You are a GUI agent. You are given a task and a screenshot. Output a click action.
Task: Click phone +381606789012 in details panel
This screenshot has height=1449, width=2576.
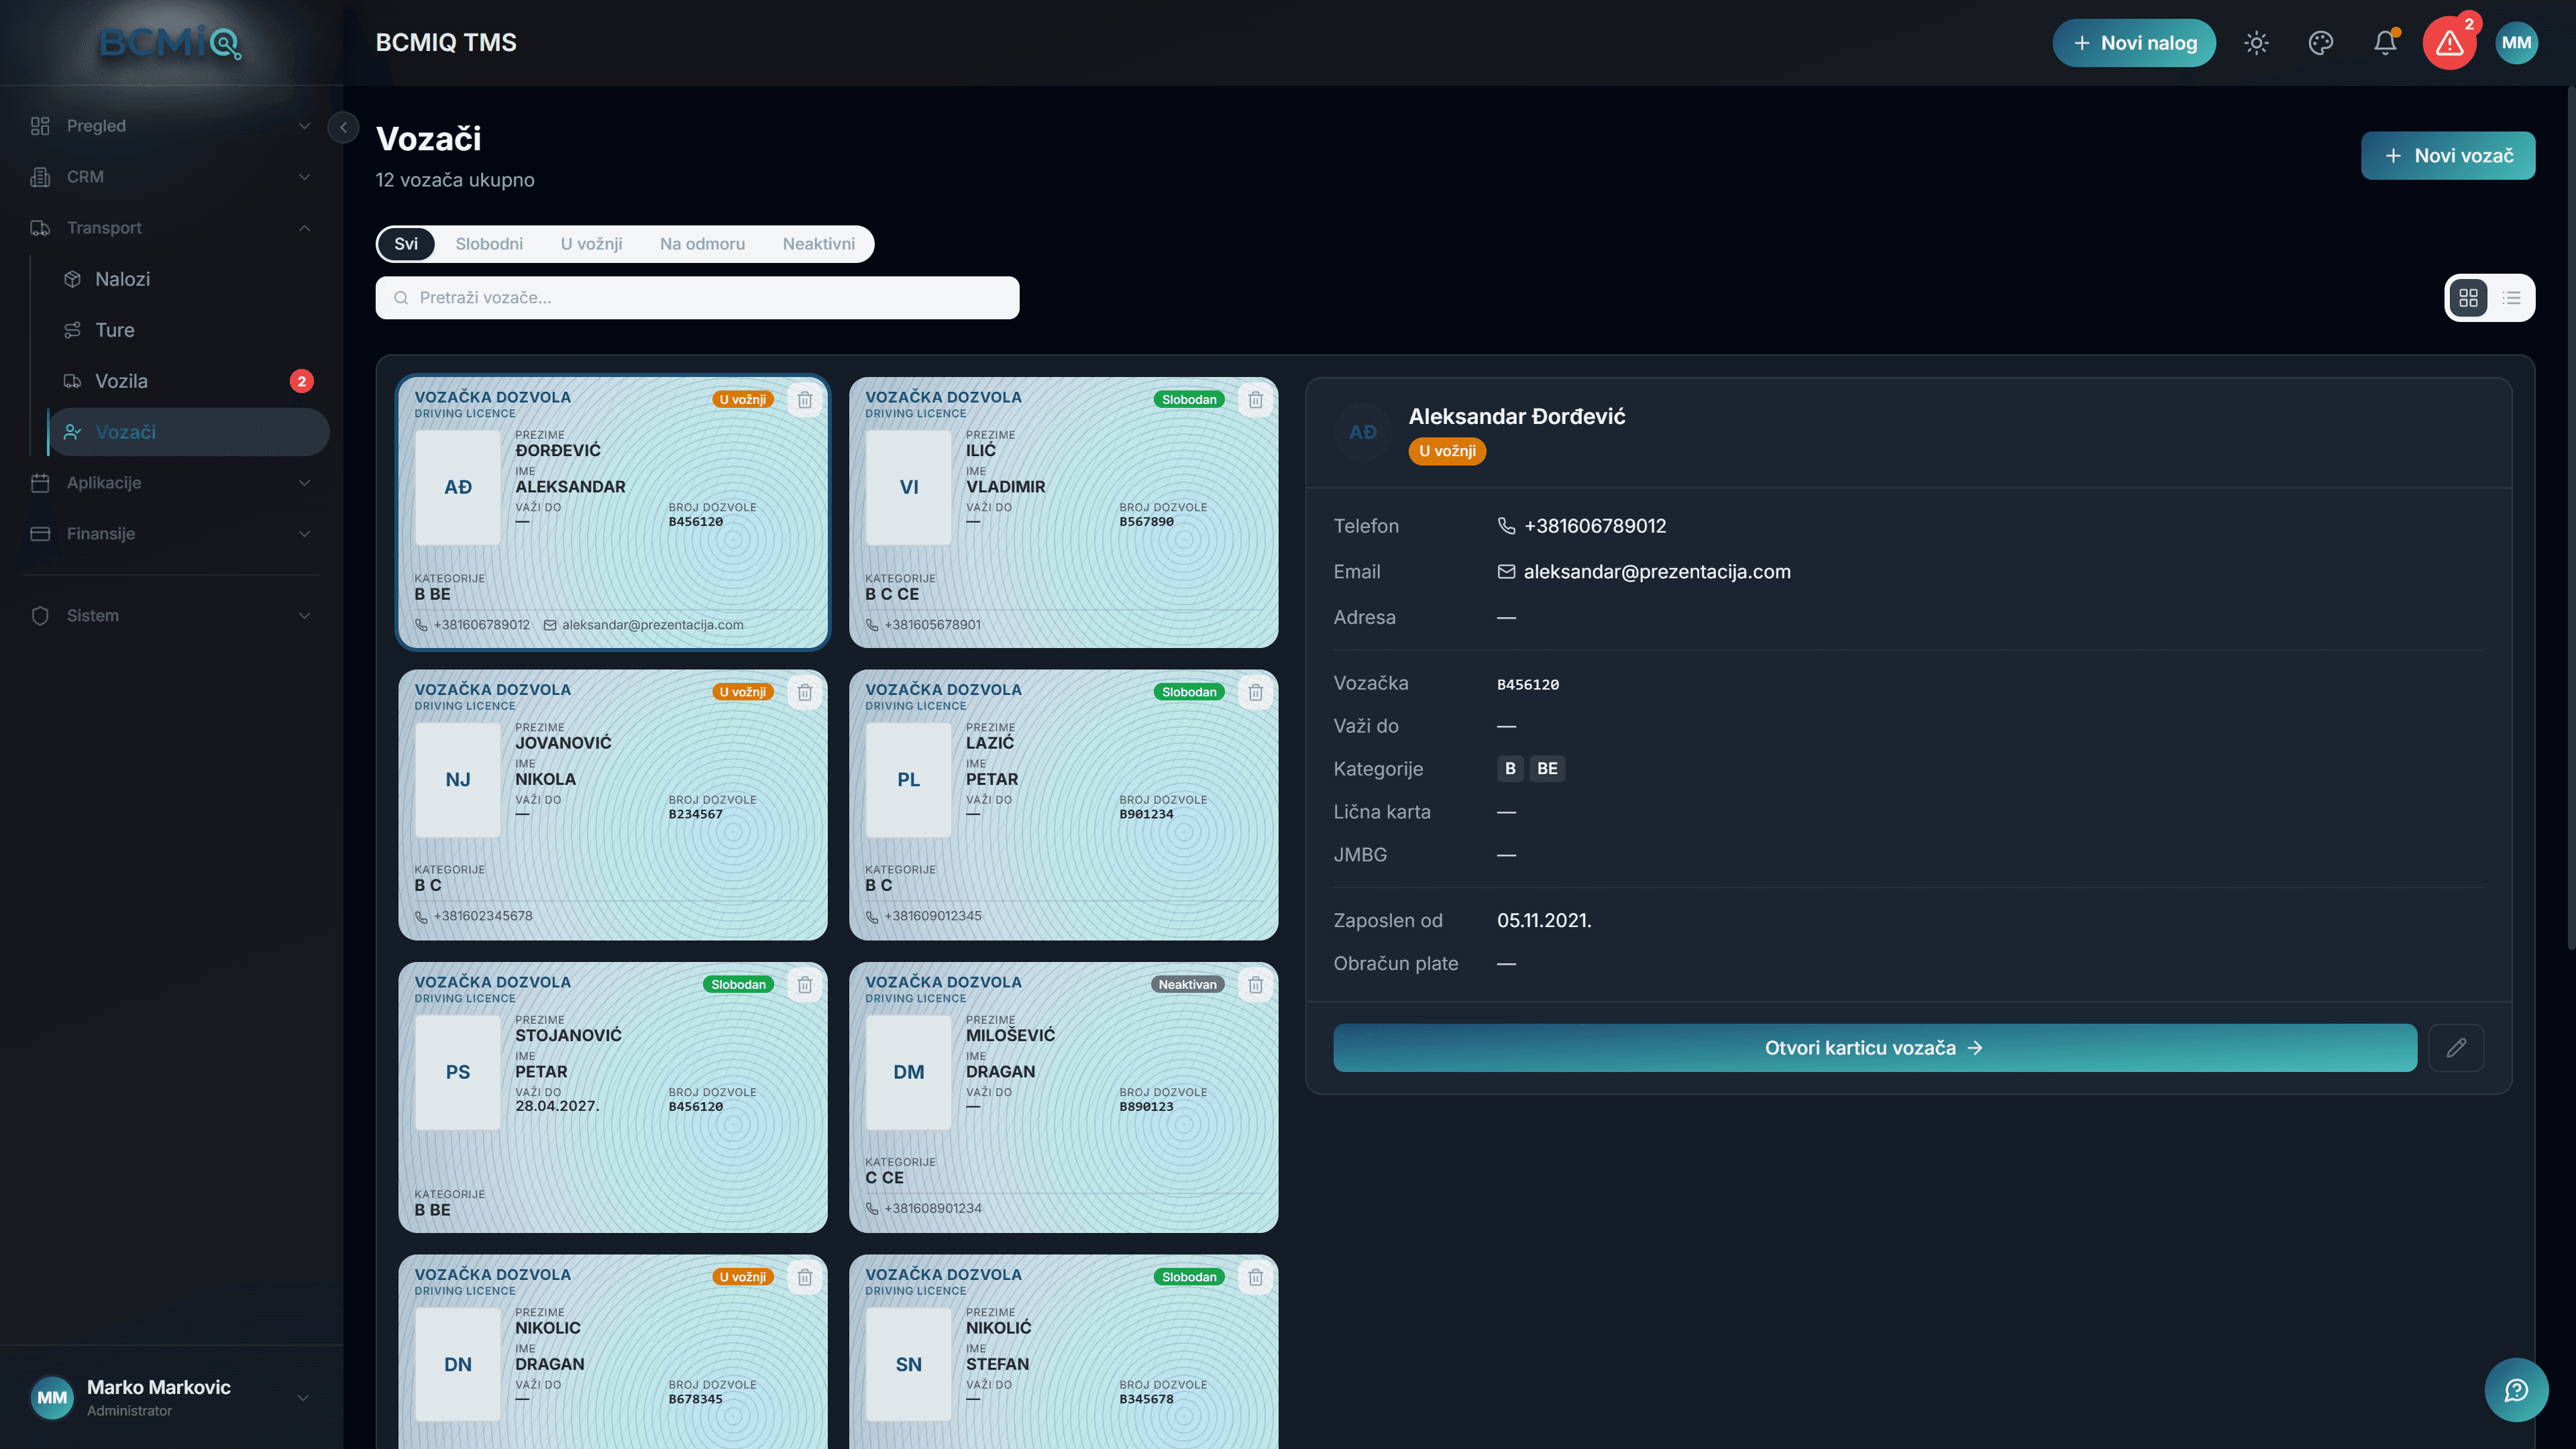[x=1595, y=526]
